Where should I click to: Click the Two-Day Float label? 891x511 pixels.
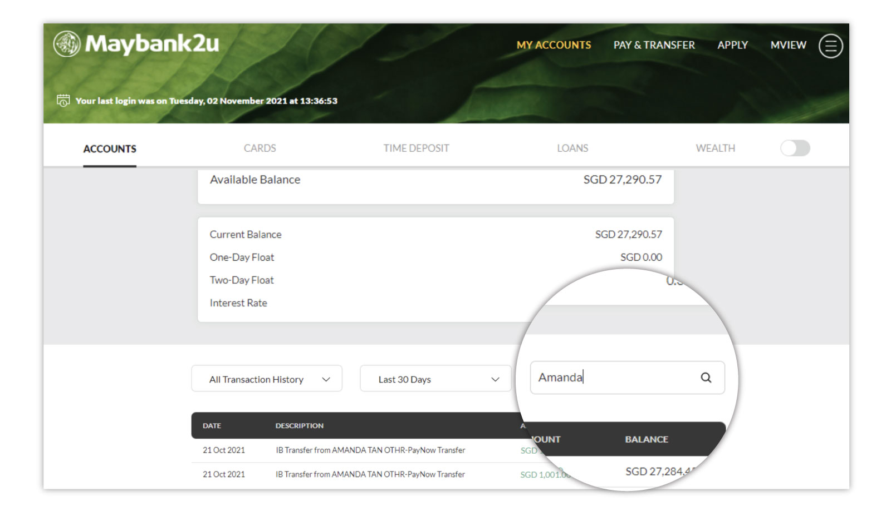(x=242, y=280)
